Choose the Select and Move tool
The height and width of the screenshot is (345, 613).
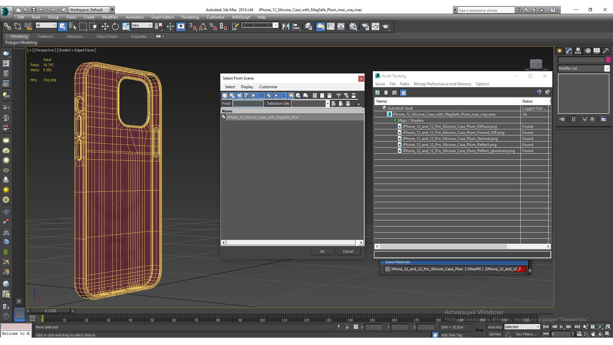tap(105, 27)
